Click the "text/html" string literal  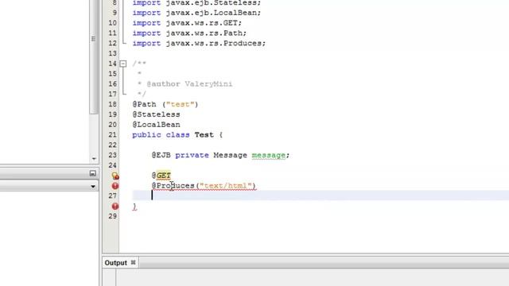point(226,186)
